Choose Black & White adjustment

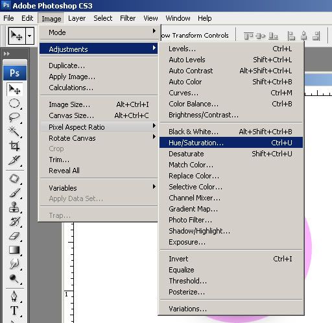click(231, 132)
